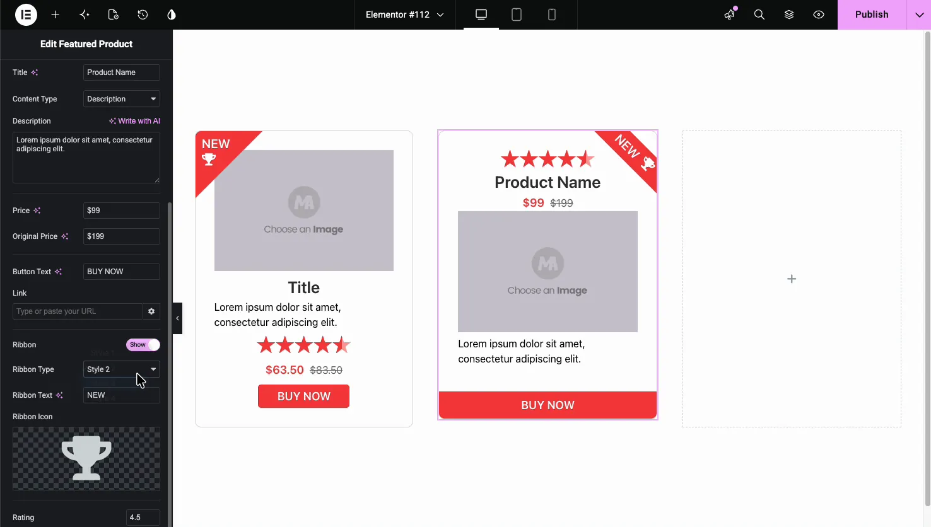Image resolution: width=931 pixels, height=527 pixels.
Task: Open the Elementor logo menu
Action: [x=26, y=14]
